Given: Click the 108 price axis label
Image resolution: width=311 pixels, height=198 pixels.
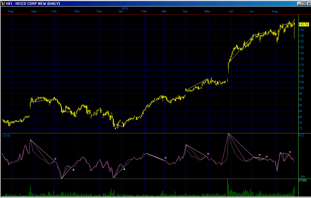Looking at the screenshot, I should [x=301, y=76].
